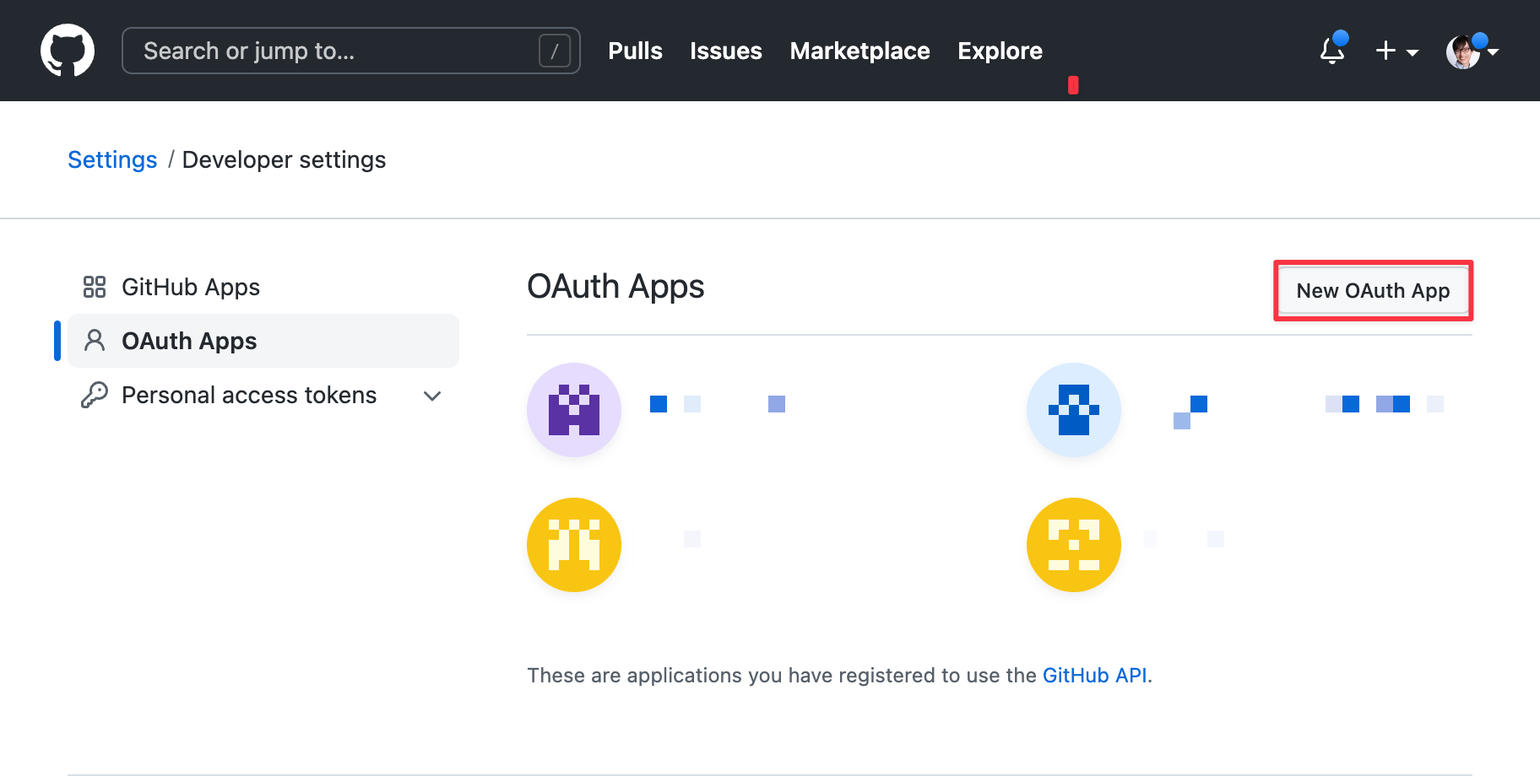
Task: Select GitHub Apps in the sidebar
Action: tap(263, 287)
